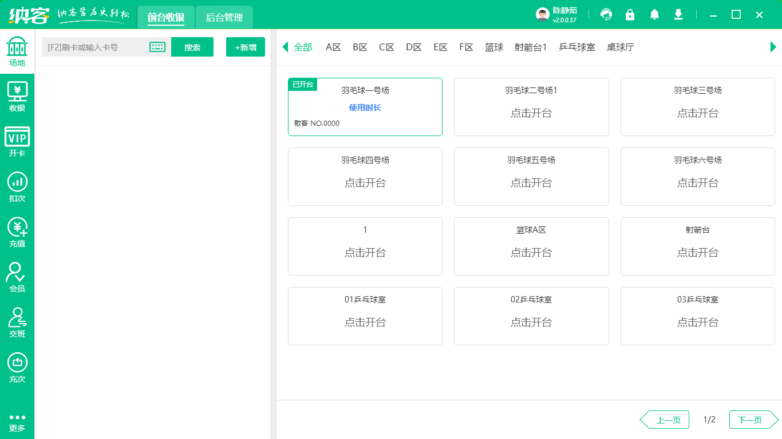Filter venues by 篮球 category
Screen dimensions: 782x439
(x=493, y=47)
